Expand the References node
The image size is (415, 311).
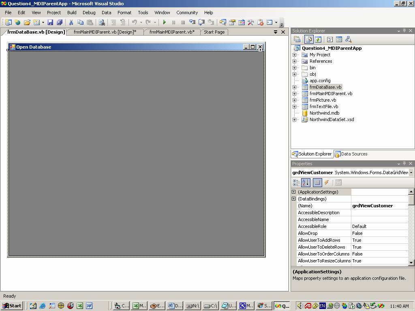tap(294, 61)
